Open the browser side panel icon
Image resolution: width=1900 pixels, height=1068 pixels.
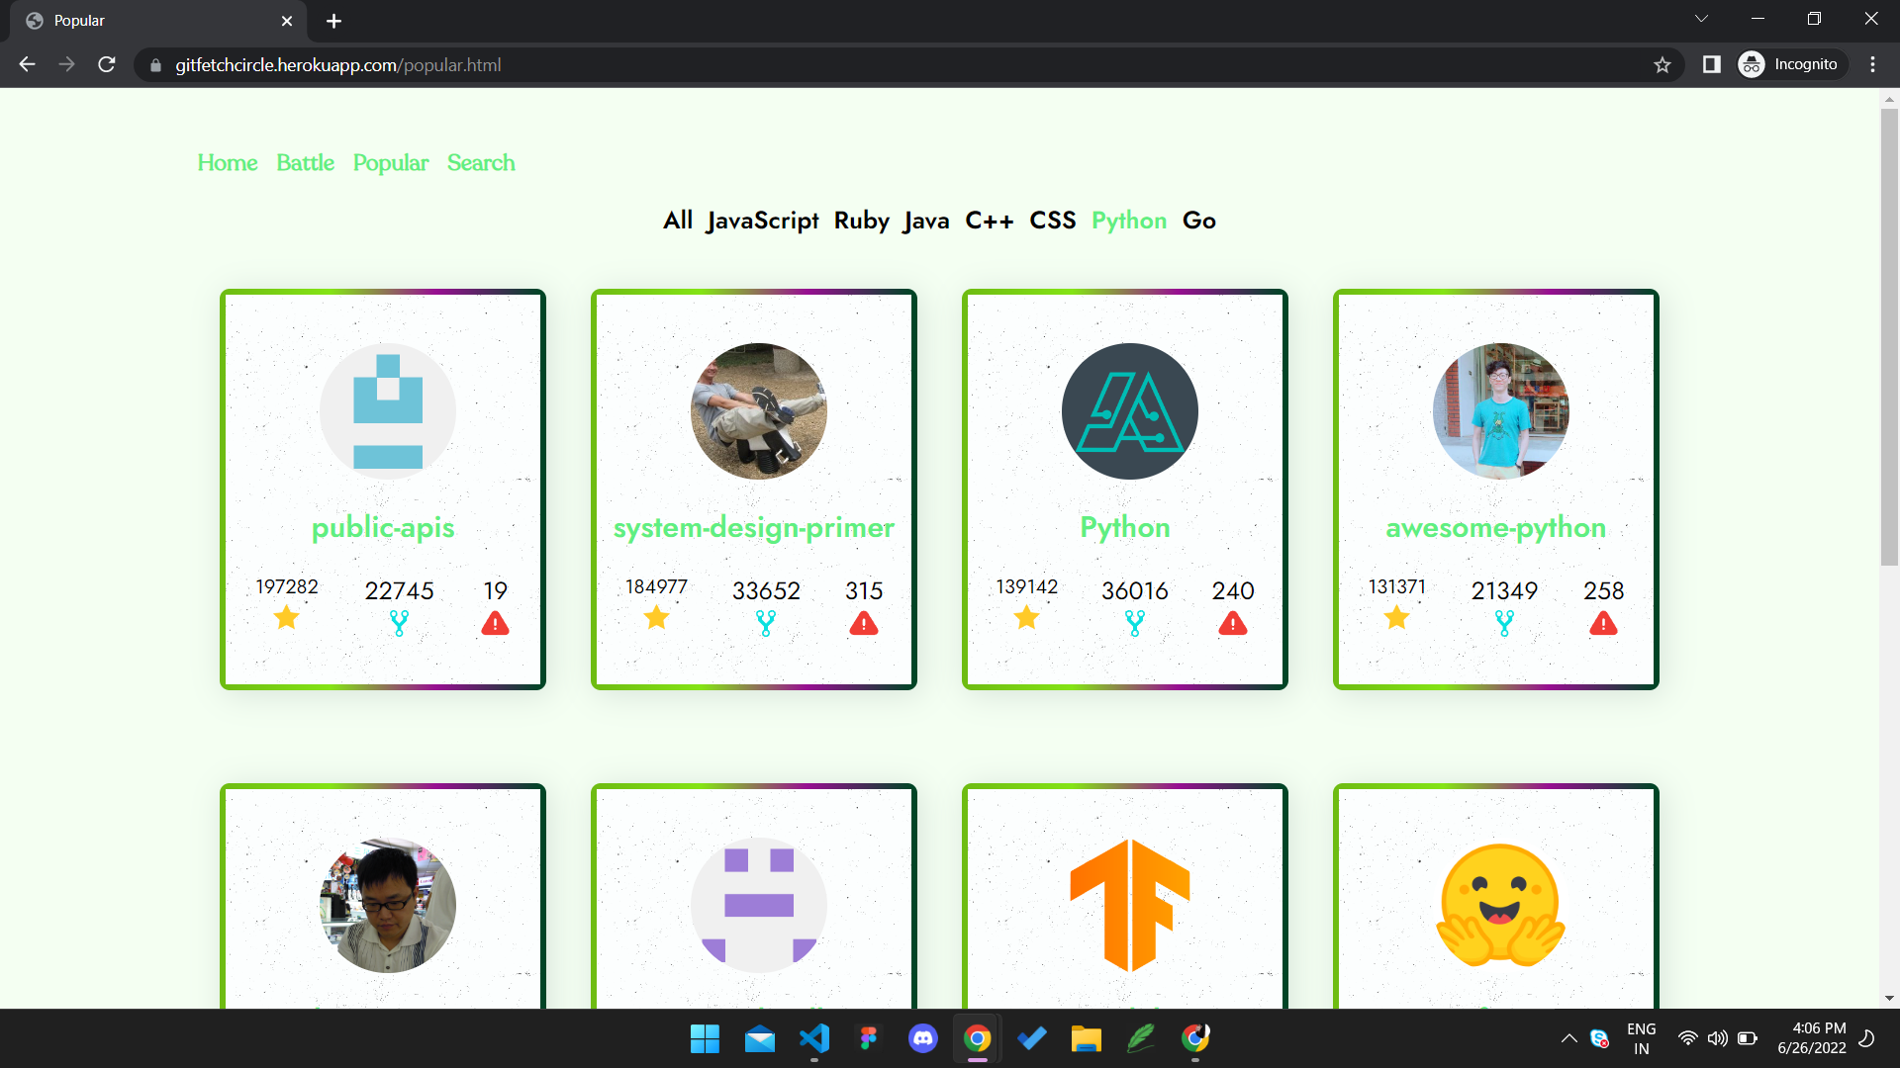click(1711, 65)
